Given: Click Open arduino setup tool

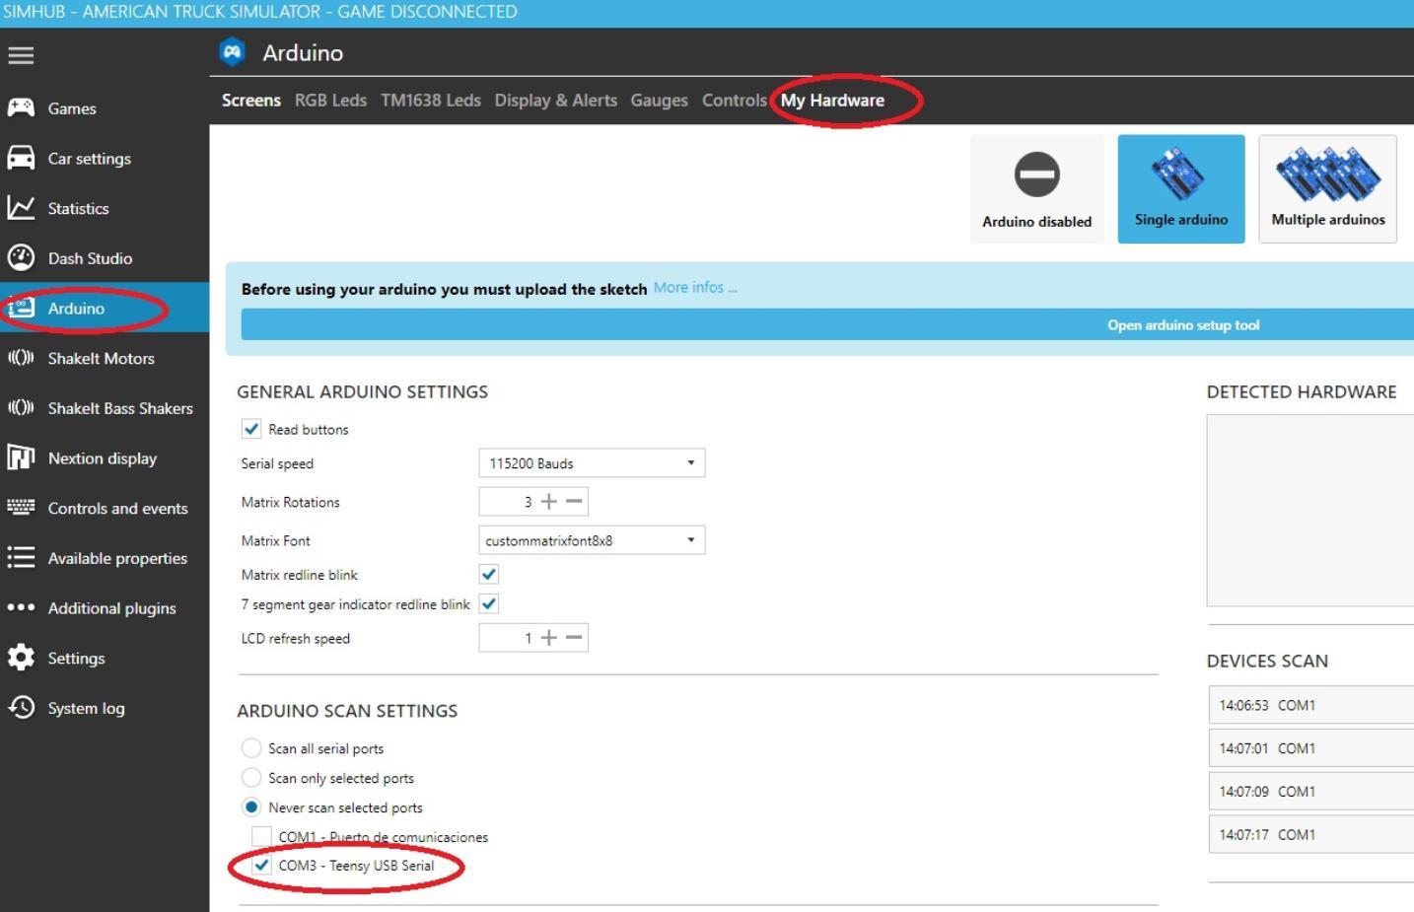Looking at the screenshot, I should (827, 325).
